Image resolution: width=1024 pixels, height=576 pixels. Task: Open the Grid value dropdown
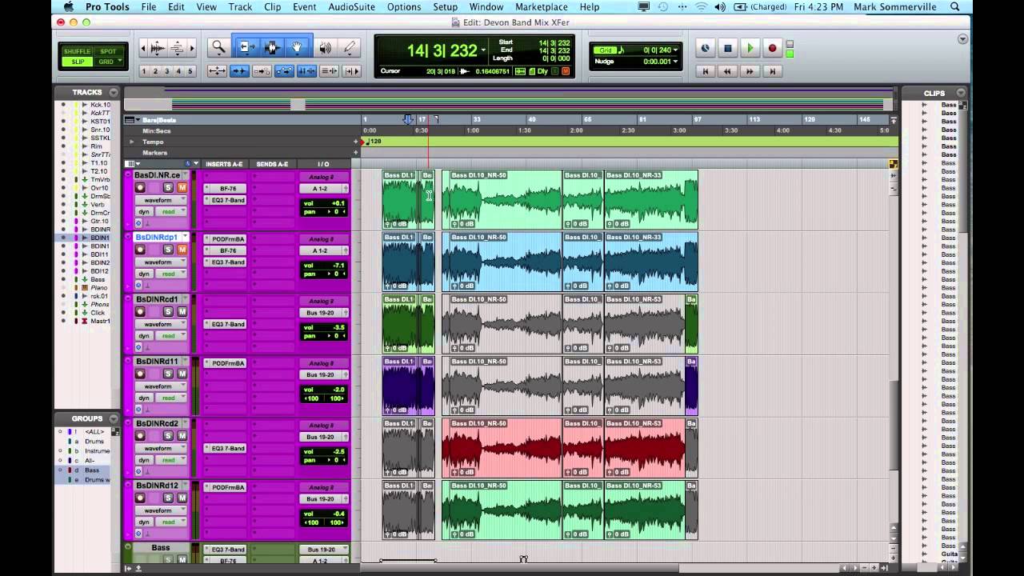(675, 50)
